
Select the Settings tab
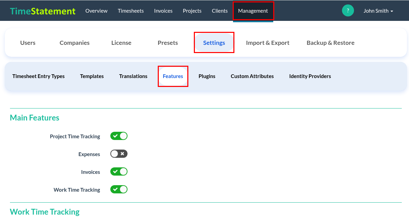tap(214, 43)
